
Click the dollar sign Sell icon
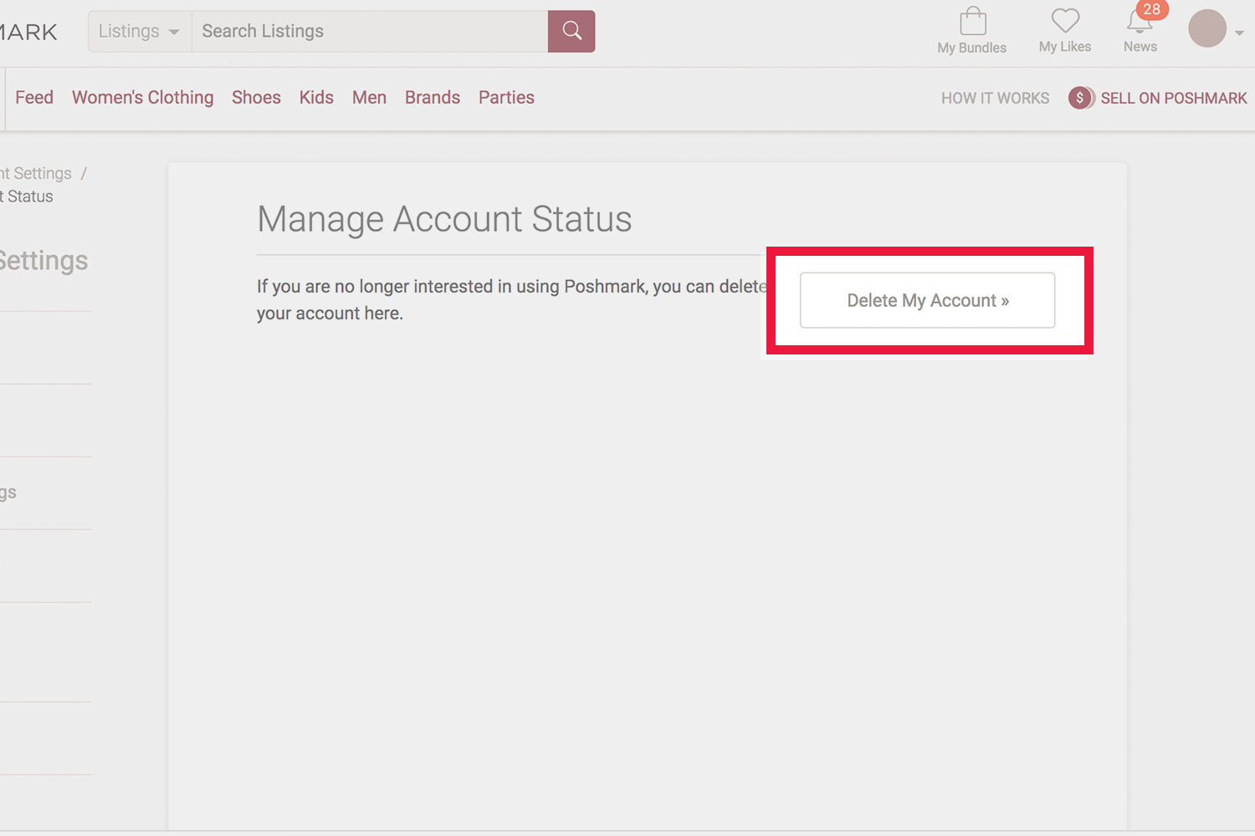click(1080, 98)
